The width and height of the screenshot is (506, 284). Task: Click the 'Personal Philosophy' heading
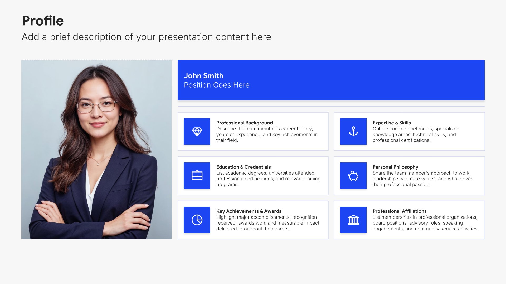click(395, 167)
